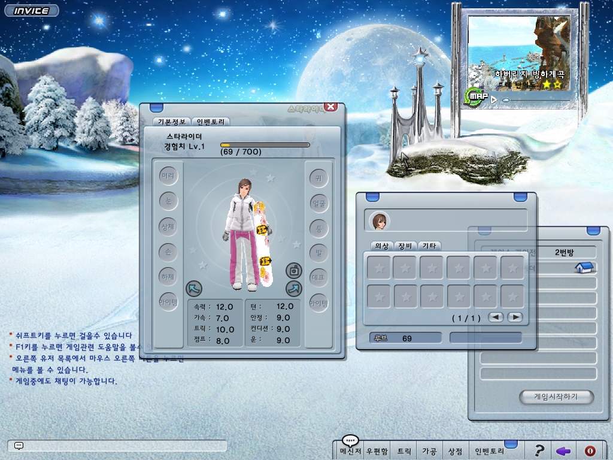Go to next inventory page
Image resolution: width=613 pixels, height=460 pixels.
pyautogui.click(x=515, y=317)
